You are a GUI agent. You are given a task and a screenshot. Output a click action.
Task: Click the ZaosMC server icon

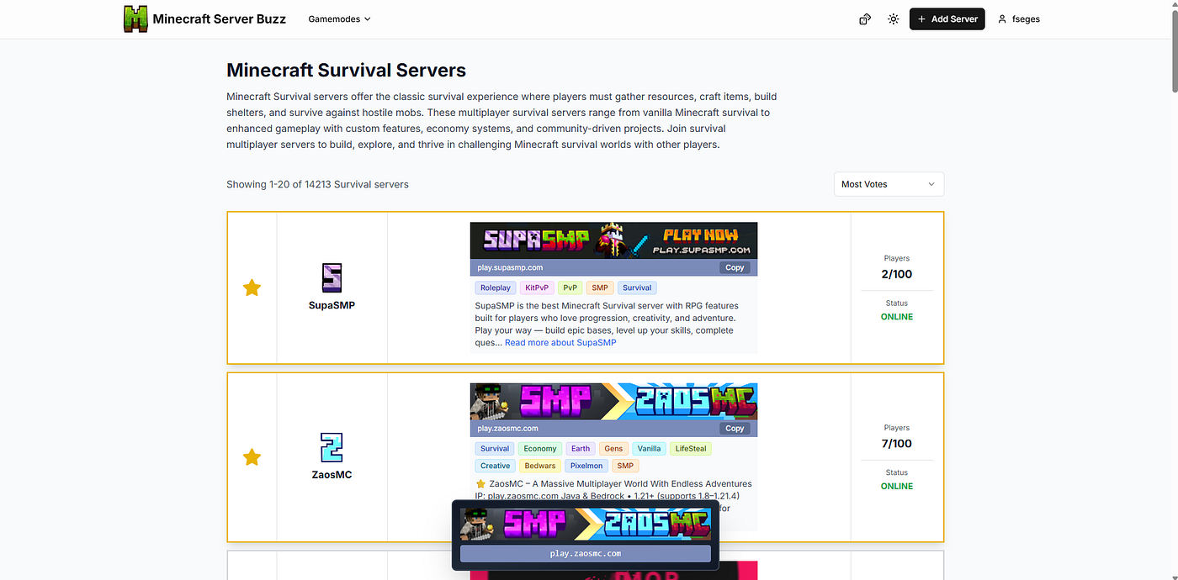(x=332, y=447)
